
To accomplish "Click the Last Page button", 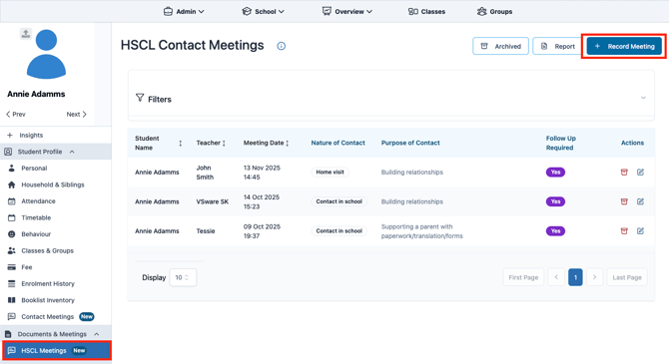I will [627, 277].
